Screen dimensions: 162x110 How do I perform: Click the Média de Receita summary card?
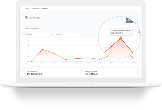click(110, 73)
